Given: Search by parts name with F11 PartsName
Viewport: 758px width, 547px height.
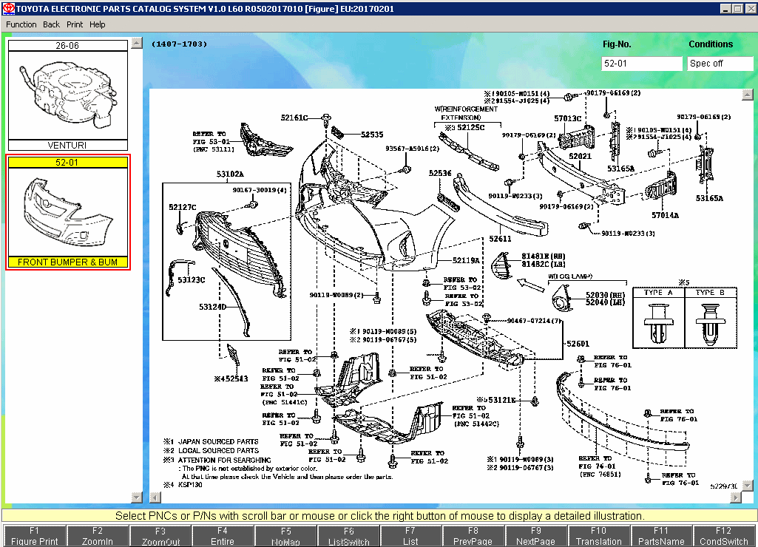Looking at the screenshot, I should click(661, 534).
